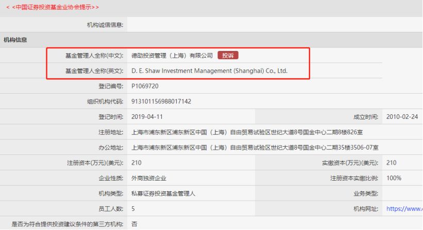Select the registered address ending 8楼826室
This screenshot has height=230, width=423.
tap(247, 132)
